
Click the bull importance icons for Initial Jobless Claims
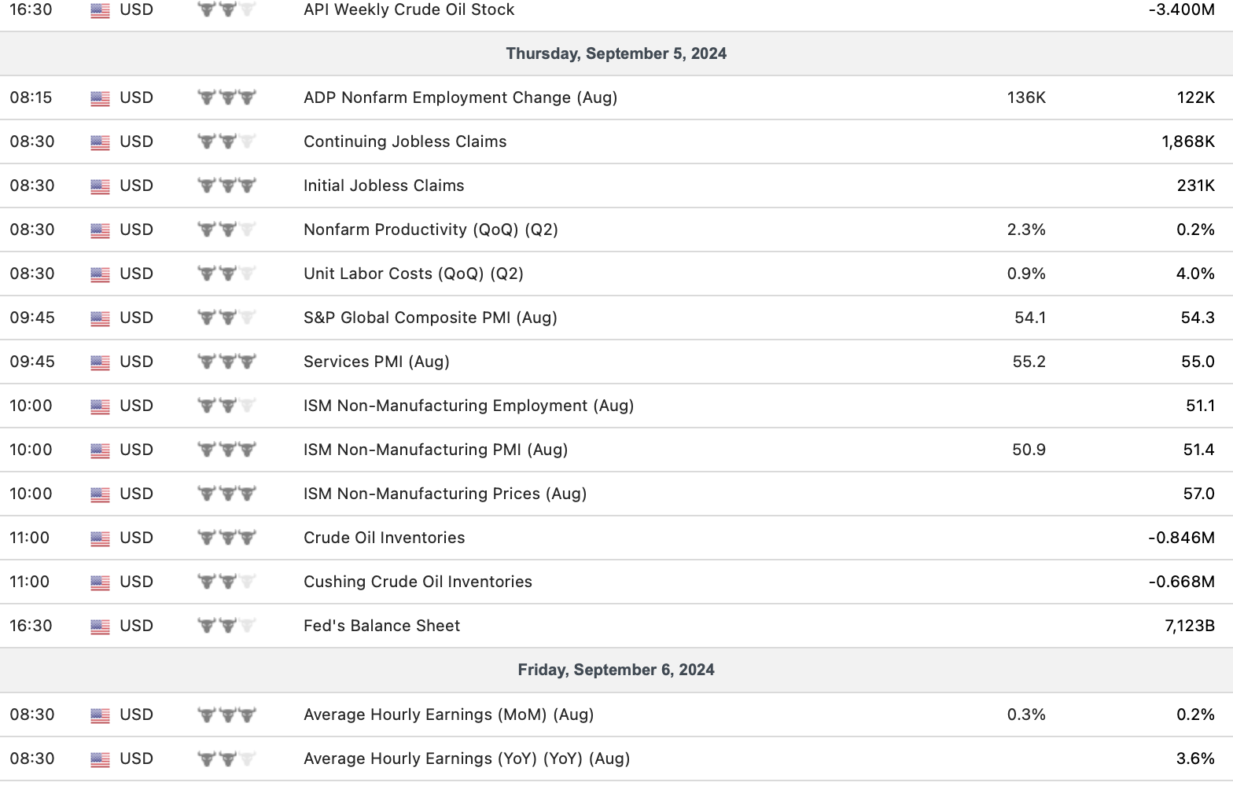226,186
